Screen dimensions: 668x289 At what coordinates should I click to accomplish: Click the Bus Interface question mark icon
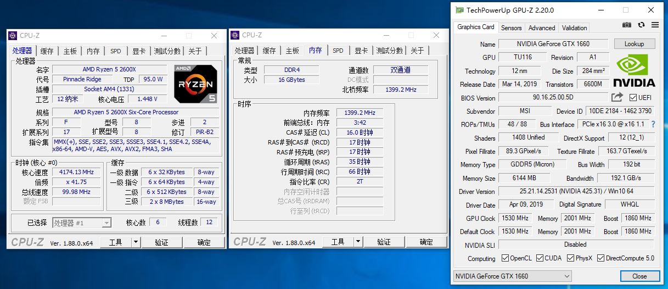click(653, 125)
